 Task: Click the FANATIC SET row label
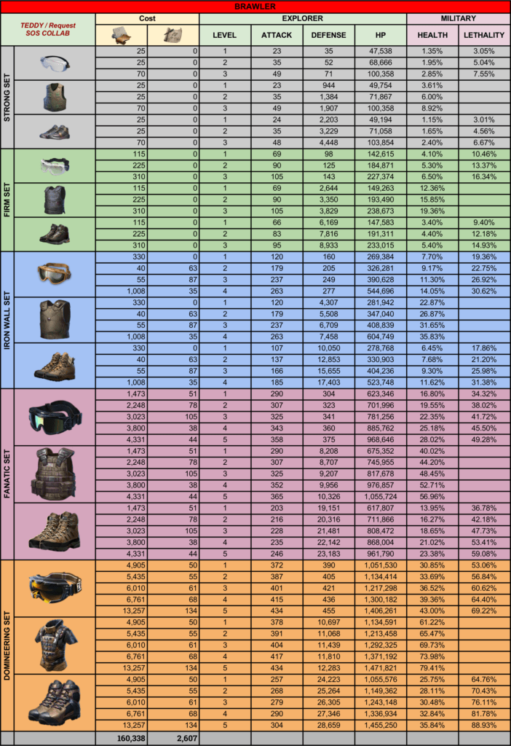(7, 474)
